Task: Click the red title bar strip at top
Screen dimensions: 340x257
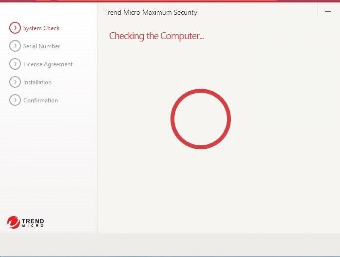Action: [170, 1]
